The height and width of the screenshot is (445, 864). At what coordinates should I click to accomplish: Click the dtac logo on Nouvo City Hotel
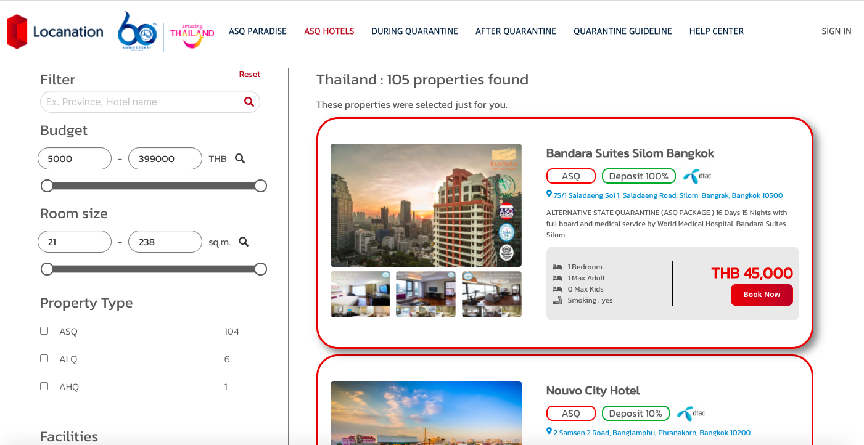point(691,414)
